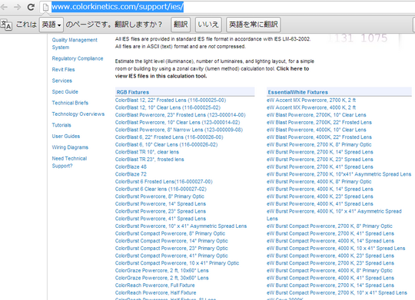Open ColorBlast TR 10° clear lens link

click(147, 152)
